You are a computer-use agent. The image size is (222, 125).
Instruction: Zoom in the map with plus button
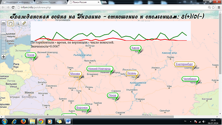tap(3, 57)
